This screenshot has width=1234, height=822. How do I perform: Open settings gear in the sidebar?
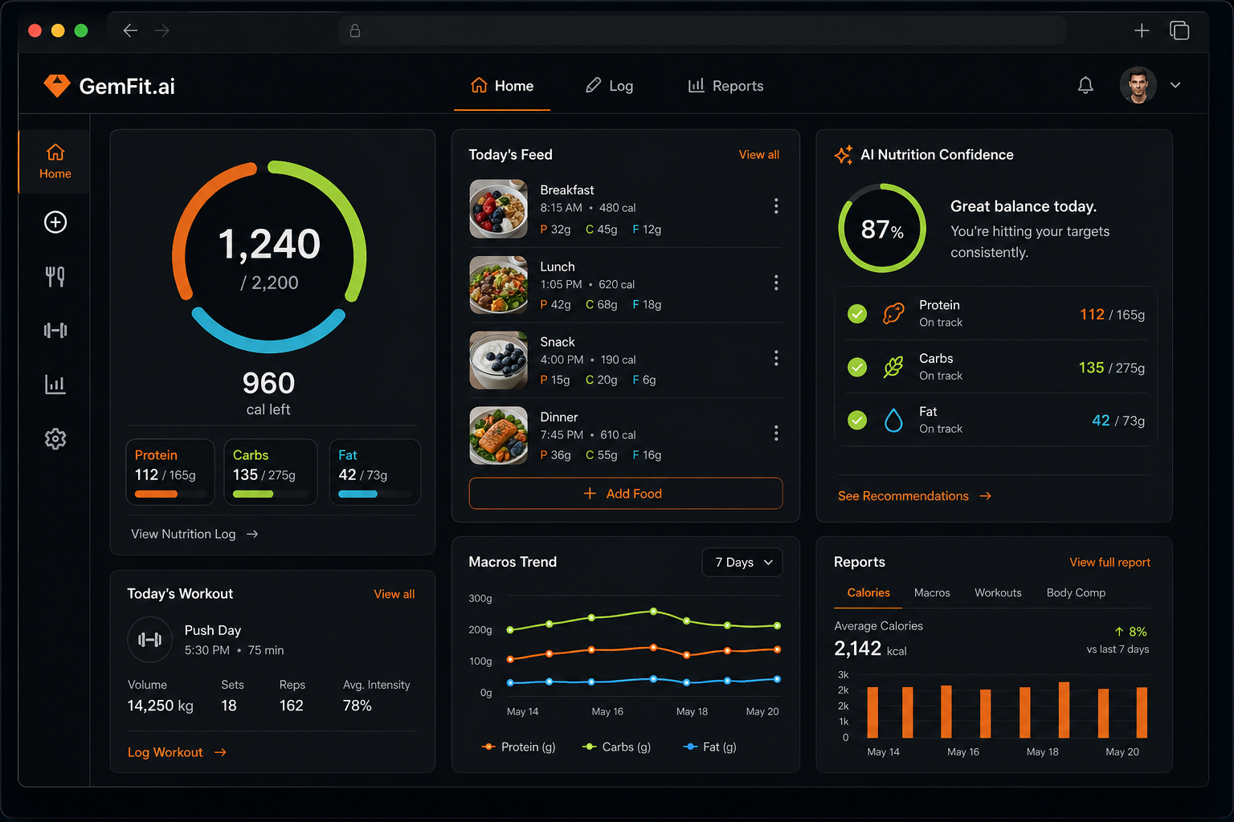click(x=55, y=439)
